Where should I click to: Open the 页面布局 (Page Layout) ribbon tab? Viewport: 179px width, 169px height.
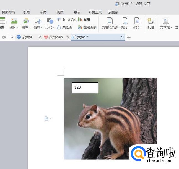(8, 12)
